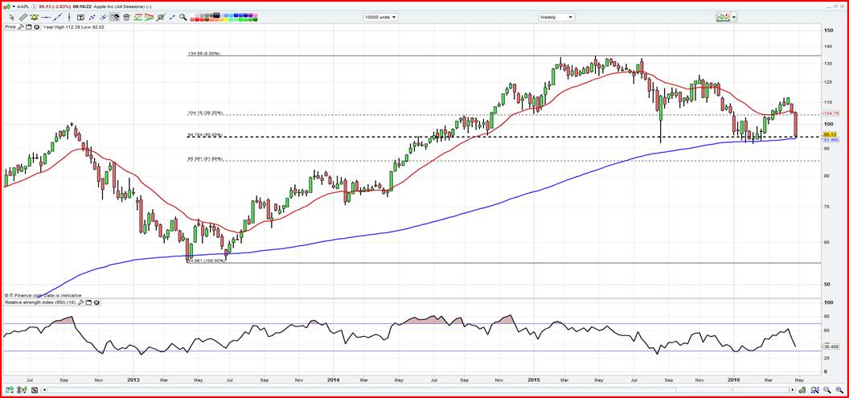The image size is (849, 398).
Task: Click the trash bin delete icon
Action: (x=126, y=16)
